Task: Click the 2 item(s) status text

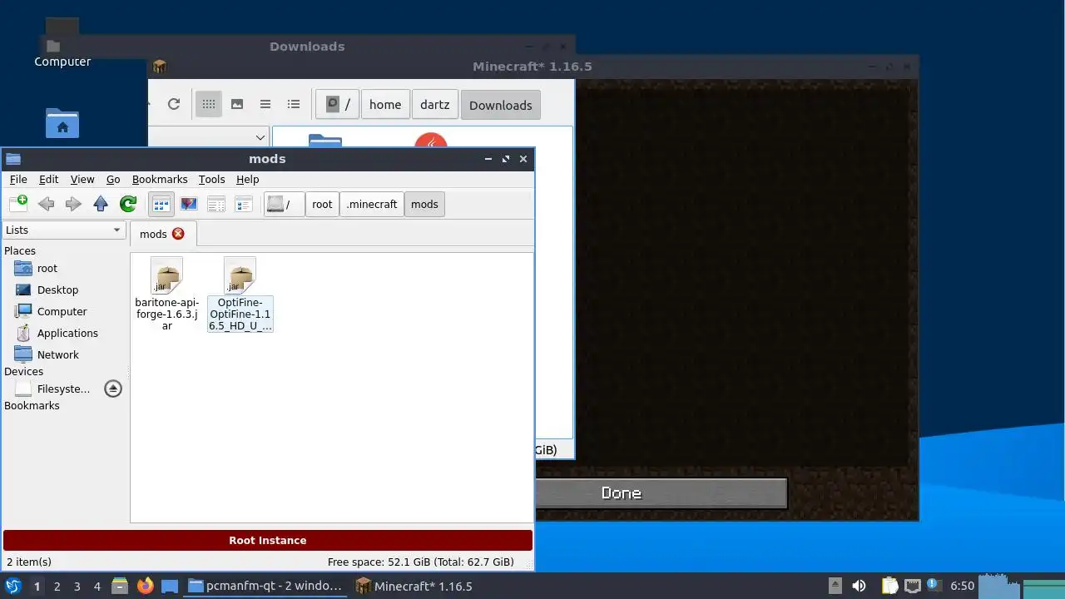Action: (x=29, y=562)
